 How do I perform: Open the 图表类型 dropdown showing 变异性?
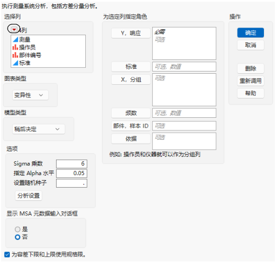30,95
